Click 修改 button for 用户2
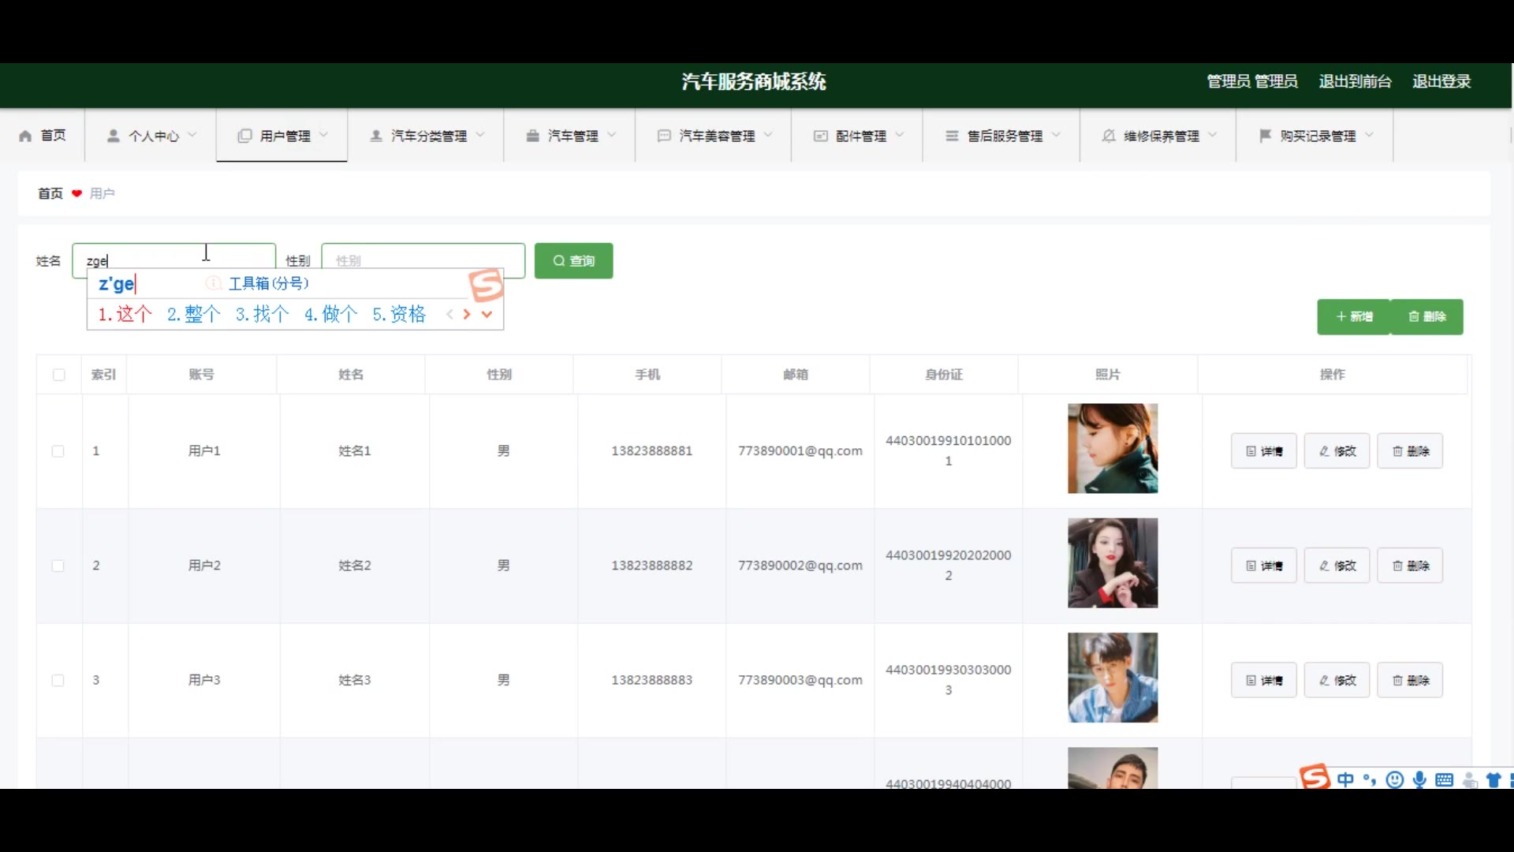Screen dimensions: 1514x852 1337,566
